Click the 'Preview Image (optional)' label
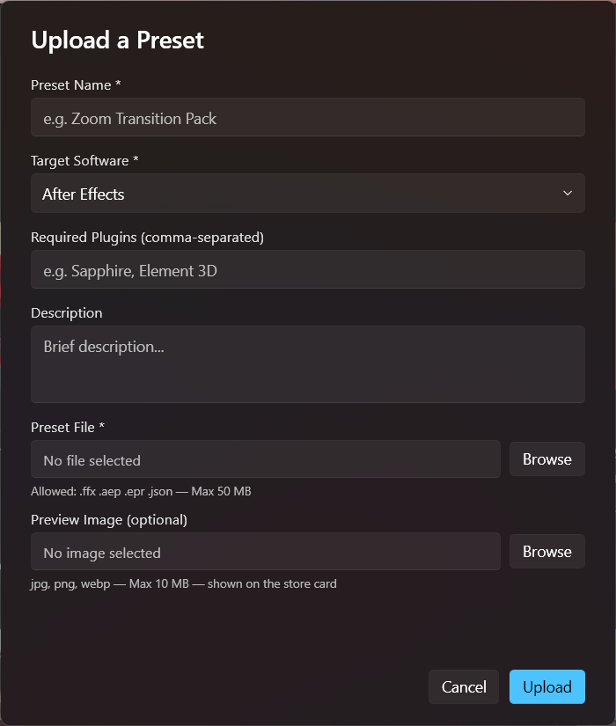Viewport: 616px width, 726px height. pos(109,520)
